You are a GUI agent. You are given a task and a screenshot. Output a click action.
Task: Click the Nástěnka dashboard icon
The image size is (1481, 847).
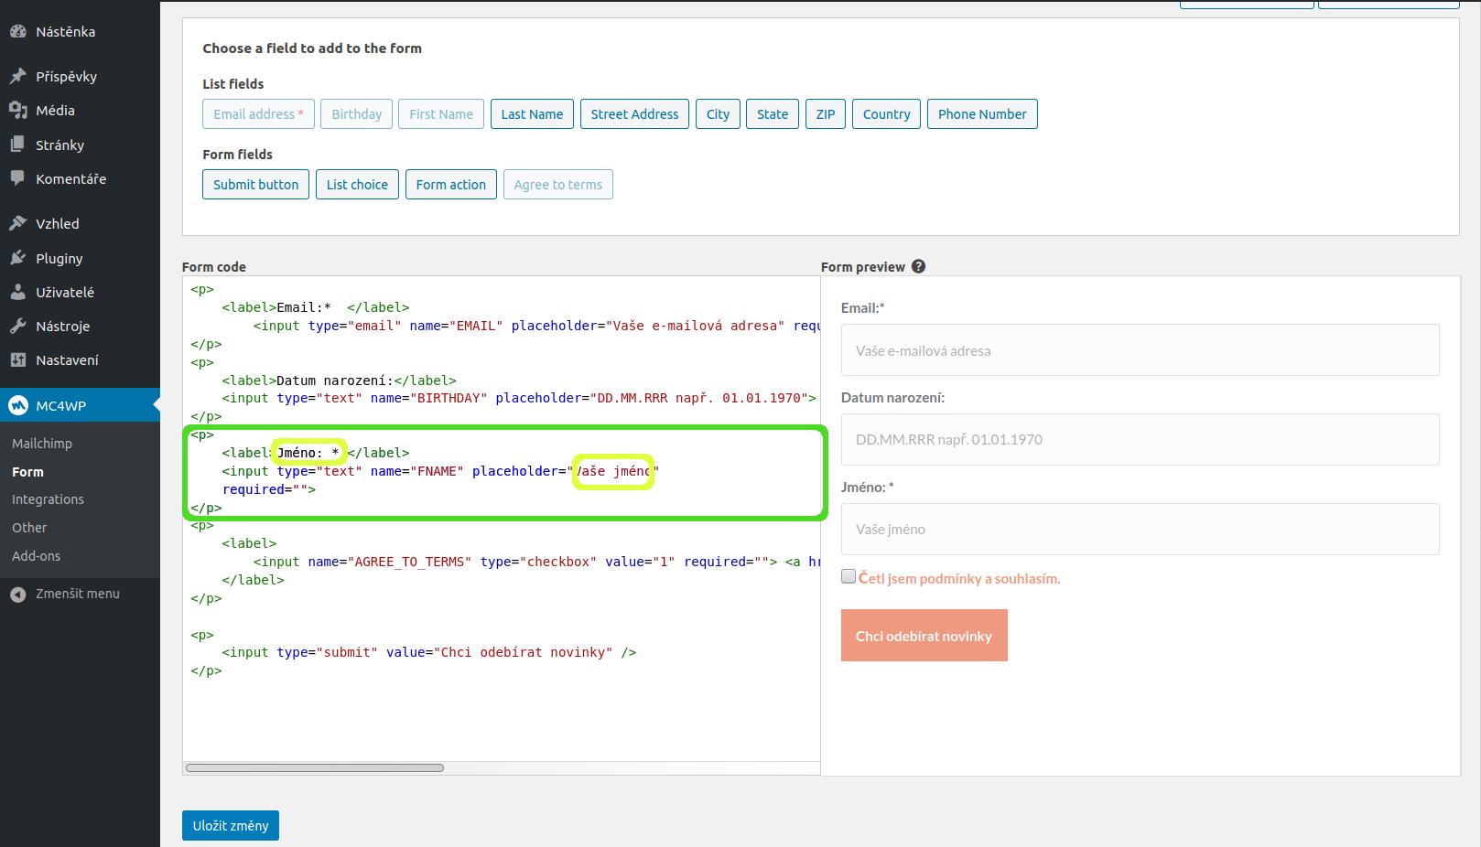[18, 31]
